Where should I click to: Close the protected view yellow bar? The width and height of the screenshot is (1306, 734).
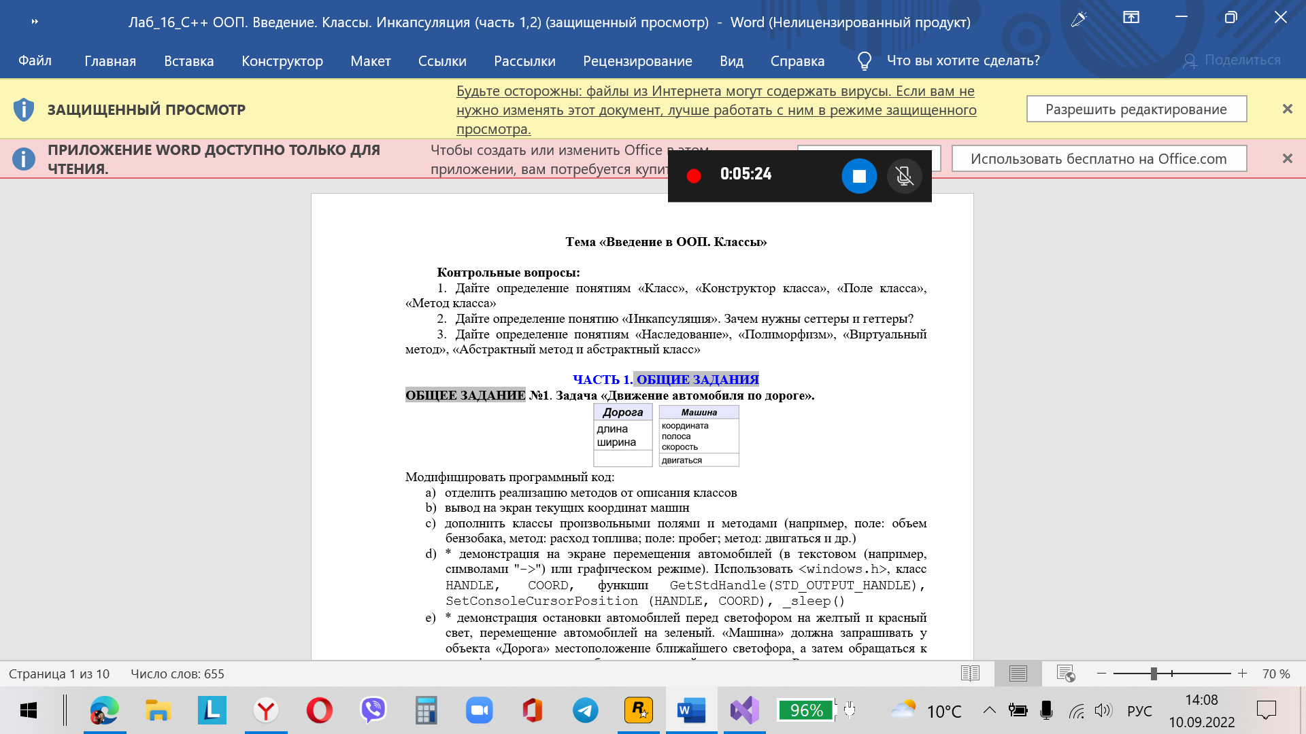pyautogui.click(x=1287, y=109)
